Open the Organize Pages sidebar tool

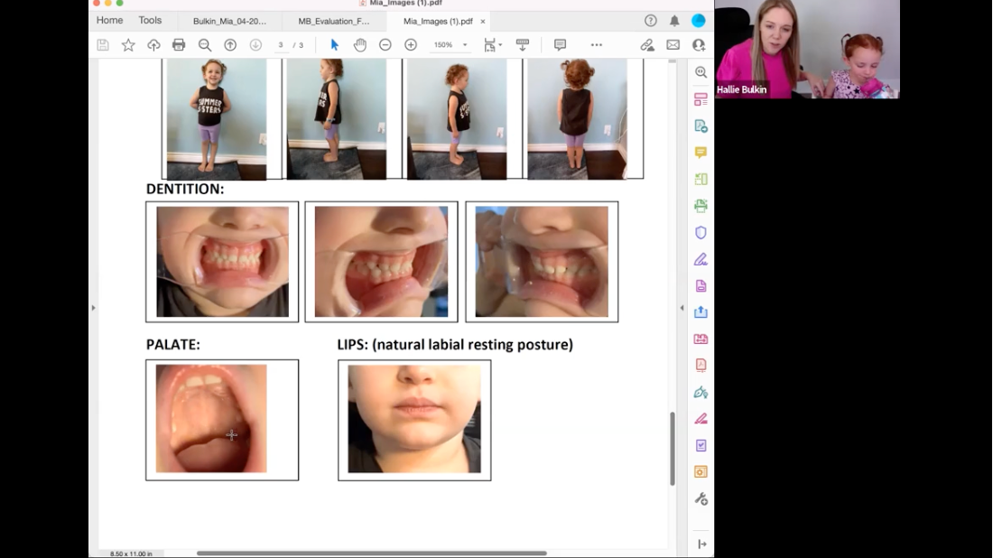tap(701, 99)
